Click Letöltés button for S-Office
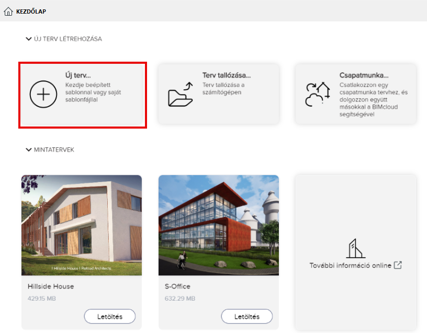The image size is (427, 333). click(x=246, y=316)
